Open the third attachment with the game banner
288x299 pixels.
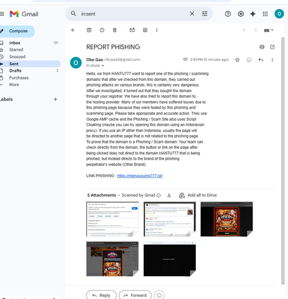pos(226,219)
